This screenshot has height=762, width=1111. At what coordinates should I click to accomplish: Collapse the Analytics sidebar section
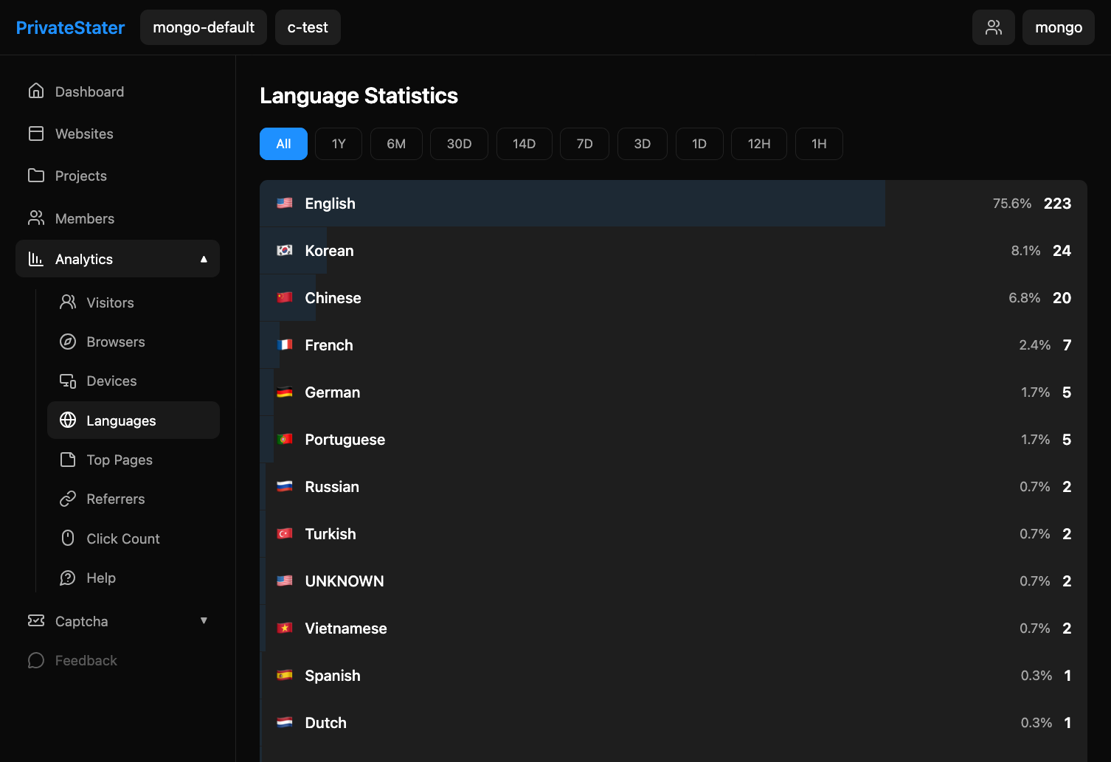point(204,259)
